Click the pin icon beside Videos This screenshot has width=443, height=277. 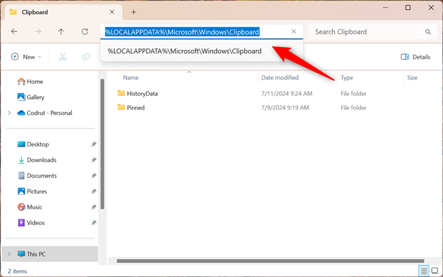point(94,223)
